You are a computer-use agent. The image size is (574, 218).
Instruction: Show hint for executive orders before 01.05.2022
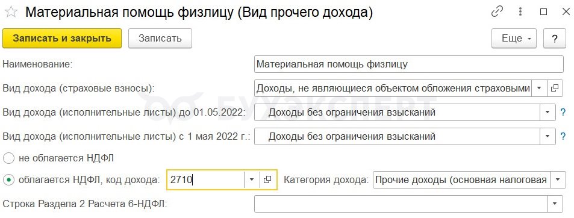[563, 112]
